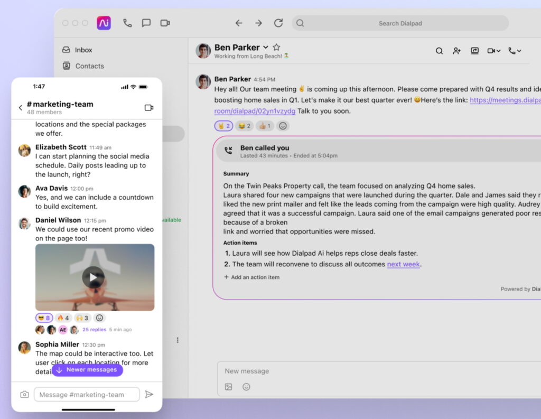
Task: Click Daniel Wilson's avatar in phone chat
Action: pyautogui.click(x=24, y=224)
